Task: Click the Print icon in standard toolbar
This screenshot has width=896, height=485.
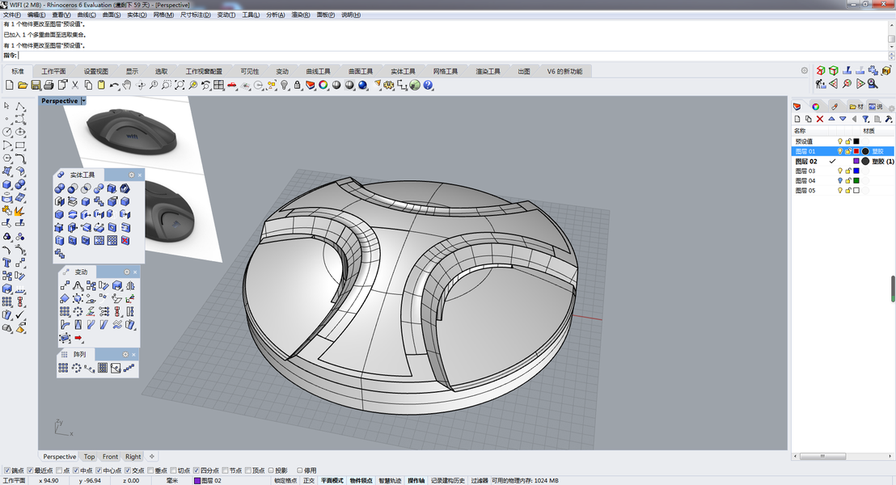Action: [x=49, y=85]
